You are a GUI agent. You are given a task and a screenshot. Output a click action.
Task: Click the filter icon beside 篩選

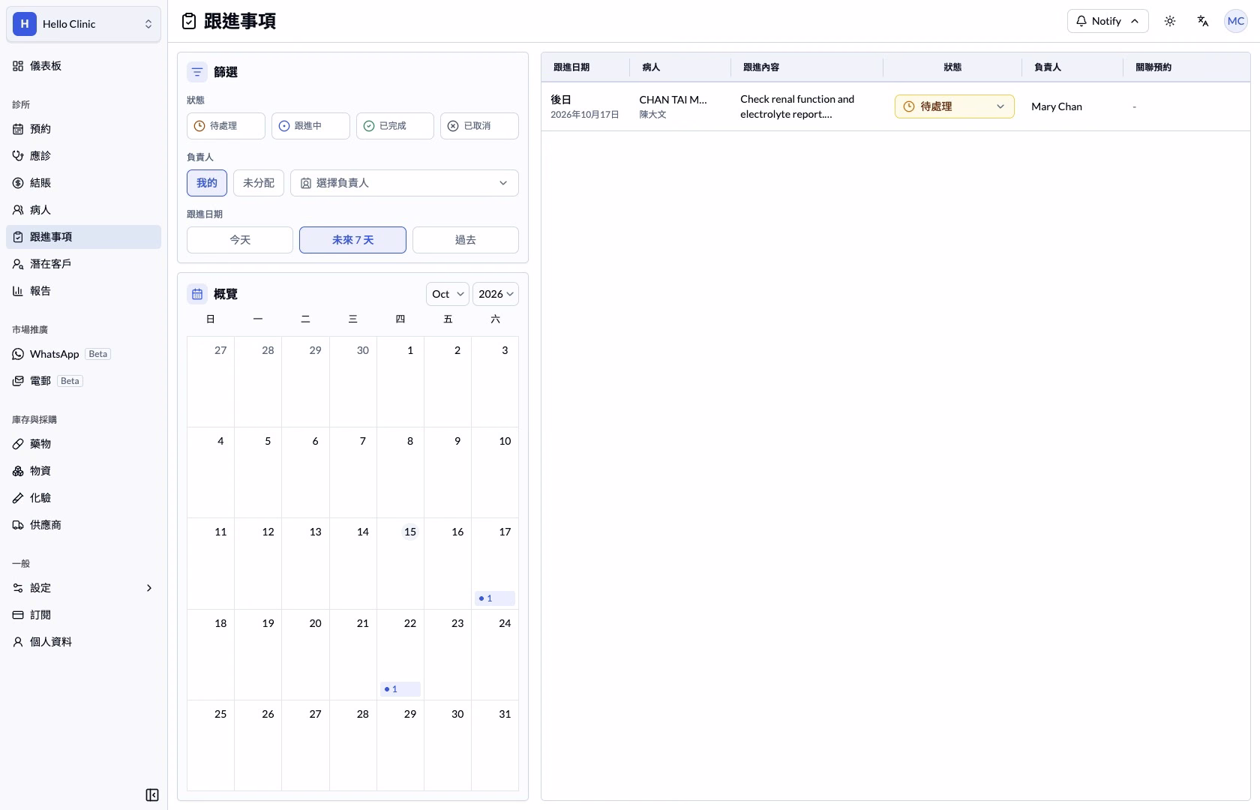tap(197, 72)
